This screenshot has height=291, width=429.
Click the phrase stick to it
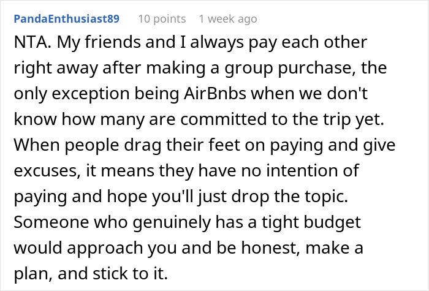tap(130, 273)
